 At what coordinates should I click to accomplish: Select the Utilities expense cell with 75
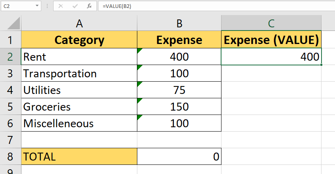coord(179,90)
